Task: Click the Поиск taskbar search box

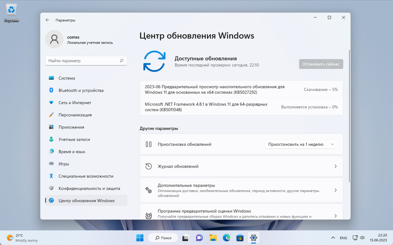Action: pos(163,238)
